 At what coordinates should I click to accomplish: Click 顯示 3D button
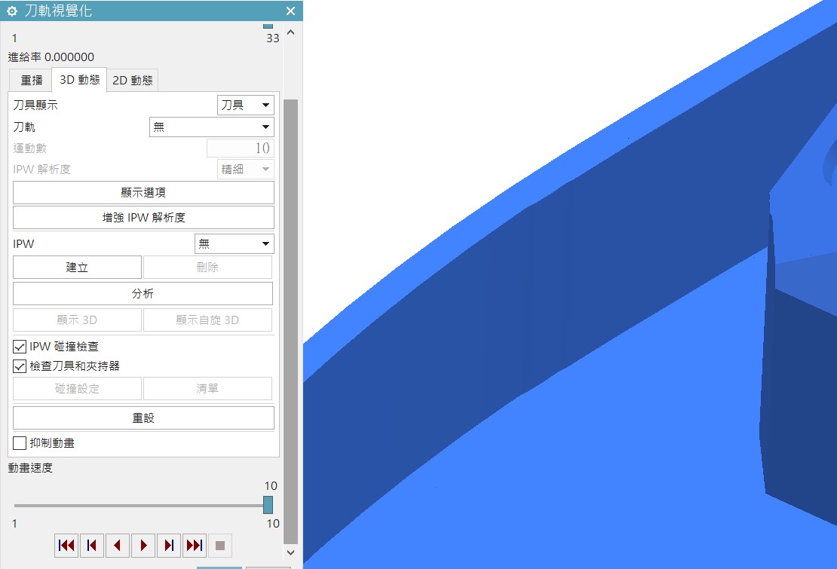[77, 320]
